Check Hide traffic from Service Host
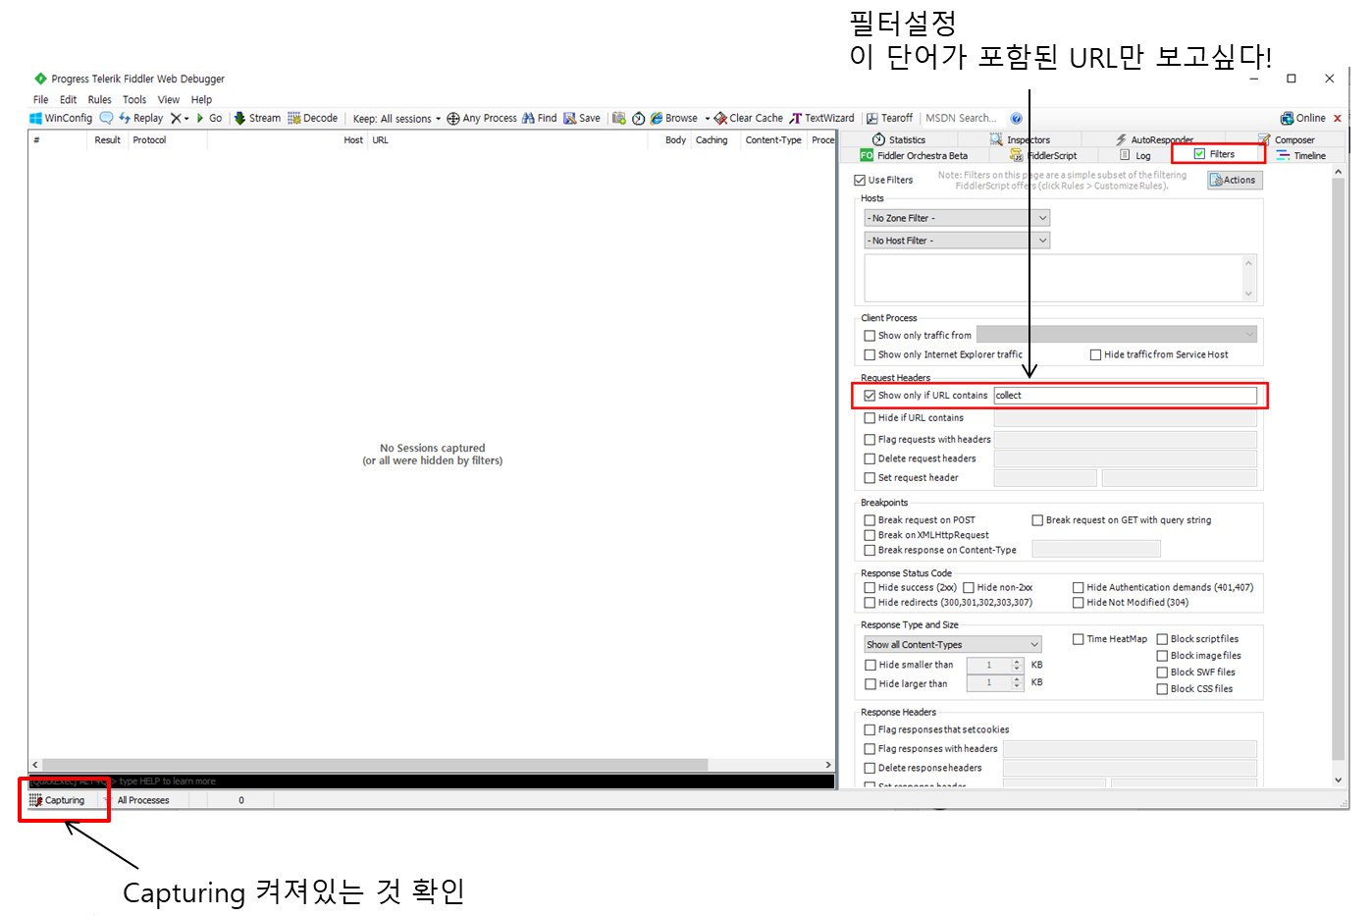The height and width of the screenshot is (916, 1372). 1095,354
